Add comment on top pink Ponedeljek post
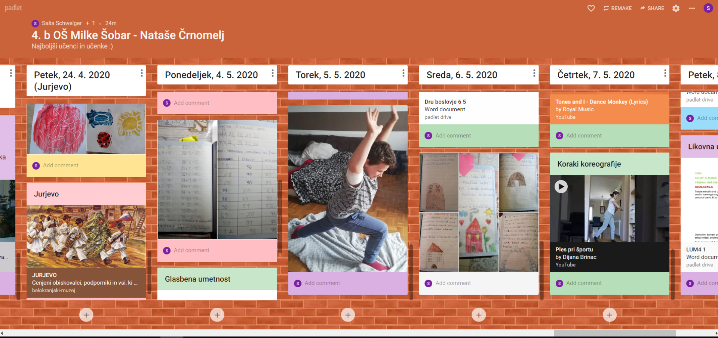 (x=191, y=103)
